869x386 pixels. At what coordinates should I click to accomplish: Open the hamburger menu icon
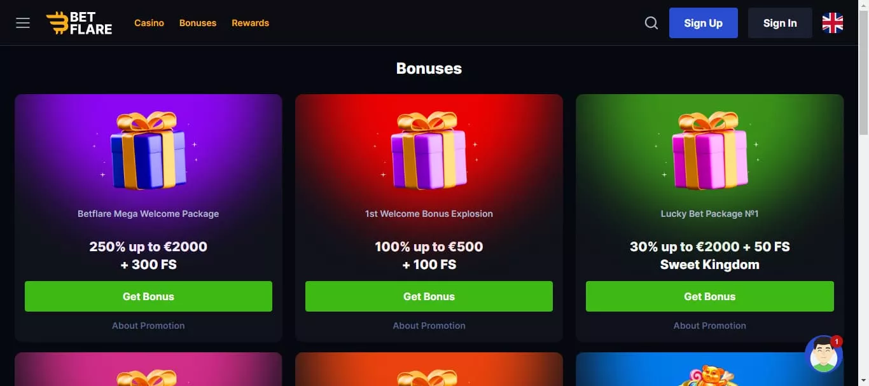pyautogui.click(x=23, y=23)
